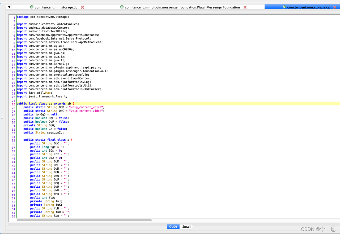340x234 pixels.
Task: Click import XmlParser line
Action: (59, 89)
